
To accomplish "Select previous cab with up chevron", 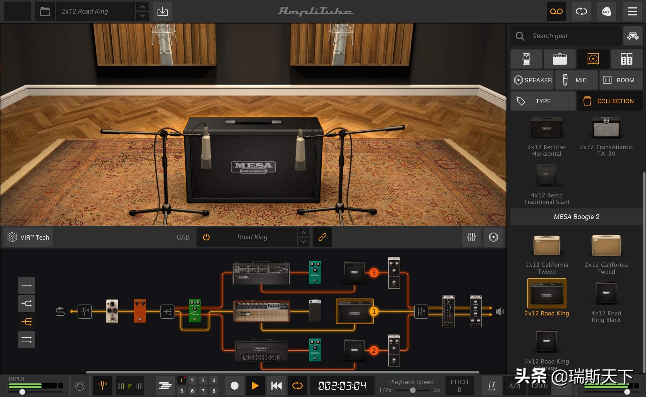I will 303,233.
